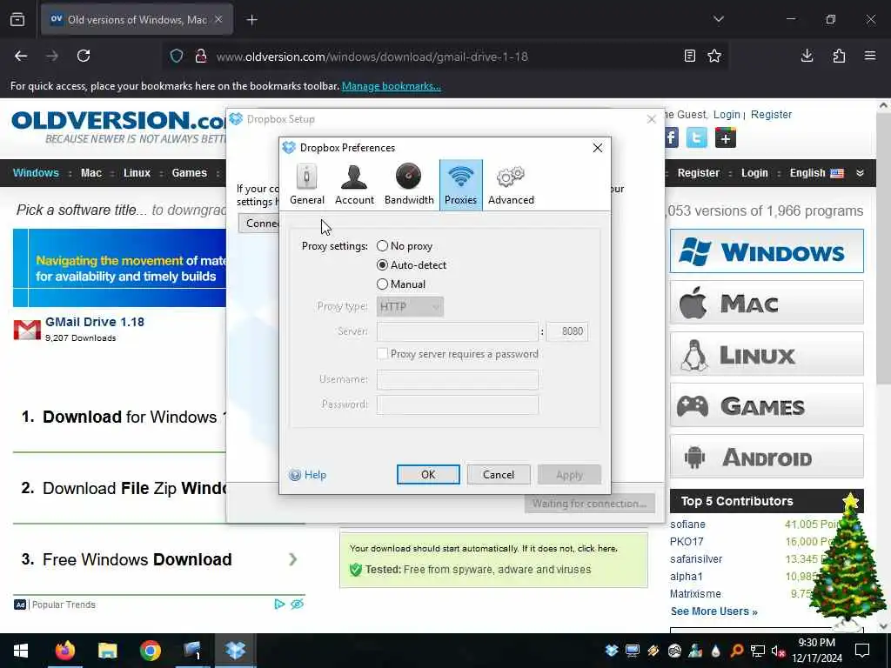Open OldVersion Twitter icon
This screenshot has width=891, height=668.
pos(697,137)
